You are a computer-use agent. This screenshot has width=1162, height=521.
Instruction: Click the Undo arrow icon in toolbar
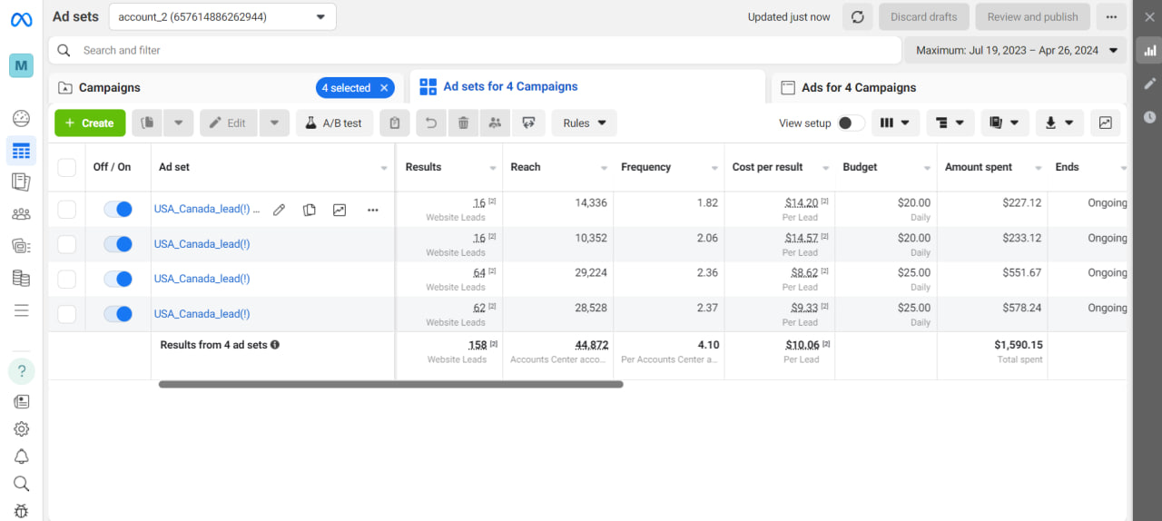pyautogui.click(x=431, y=123)
